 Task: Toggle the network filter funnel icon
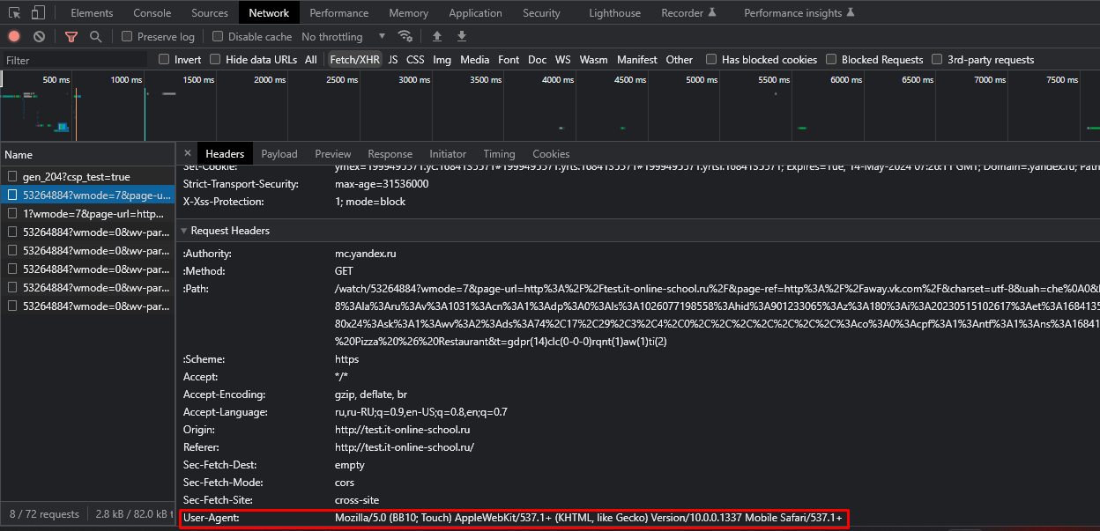[71, 37]
